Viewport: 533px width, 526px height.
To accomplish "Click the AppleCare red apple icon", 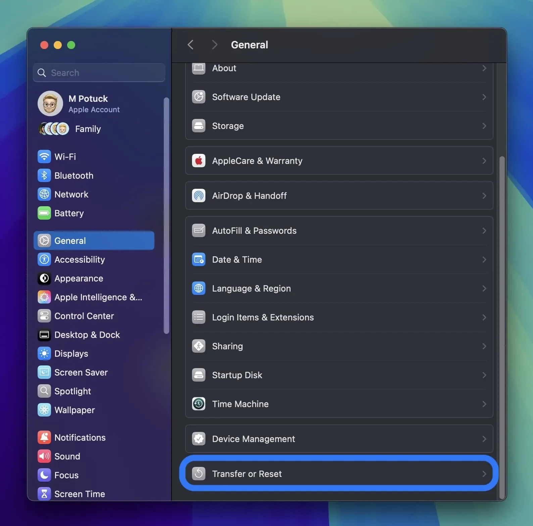I will coord(199,161).
